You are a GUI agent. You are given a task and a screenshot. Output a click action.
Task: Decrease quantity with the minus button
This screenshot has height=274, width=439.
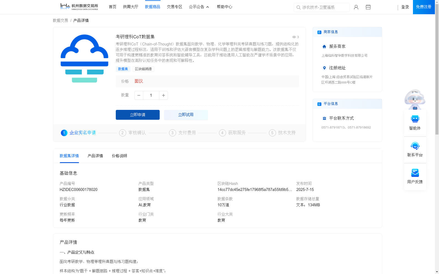[x=139, y=95]
